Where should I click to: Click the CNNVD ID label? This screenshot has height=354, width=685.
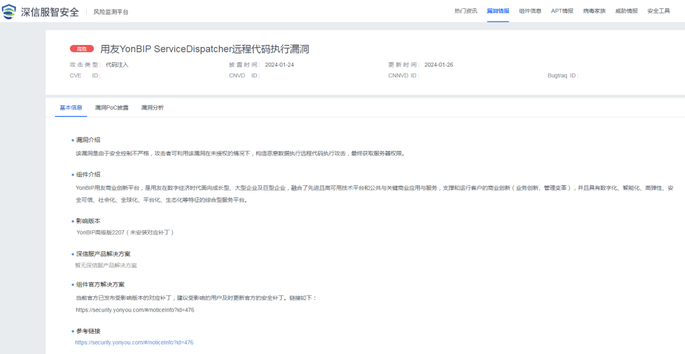point(403,75)
